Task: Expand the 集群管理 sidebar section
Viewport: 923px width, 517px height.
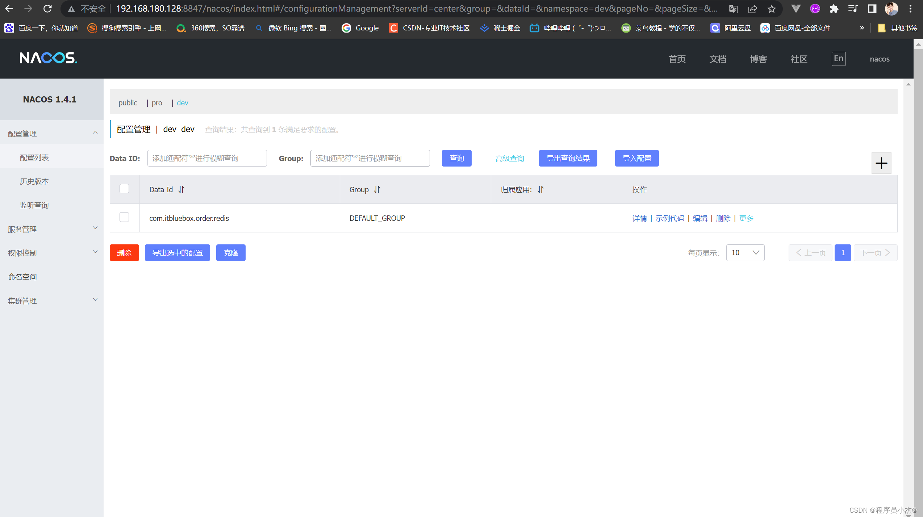Action: [x=52, y=300]
